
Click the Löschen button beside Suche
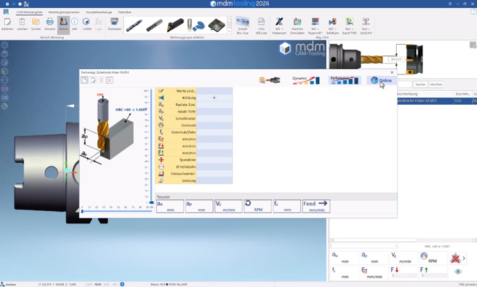435,85
